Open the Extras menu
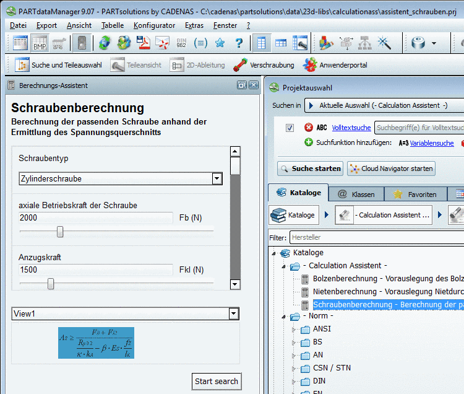 coord(194,25)
